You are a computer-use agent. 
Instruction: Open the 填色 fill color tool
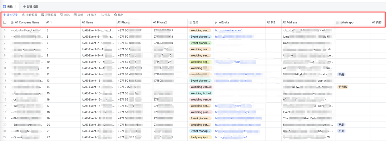(x=119, y=15)
